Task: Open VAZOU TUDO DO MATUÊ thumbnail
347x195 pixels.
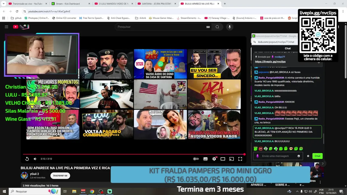Action: pyautogui.click(x=214, y=124)
